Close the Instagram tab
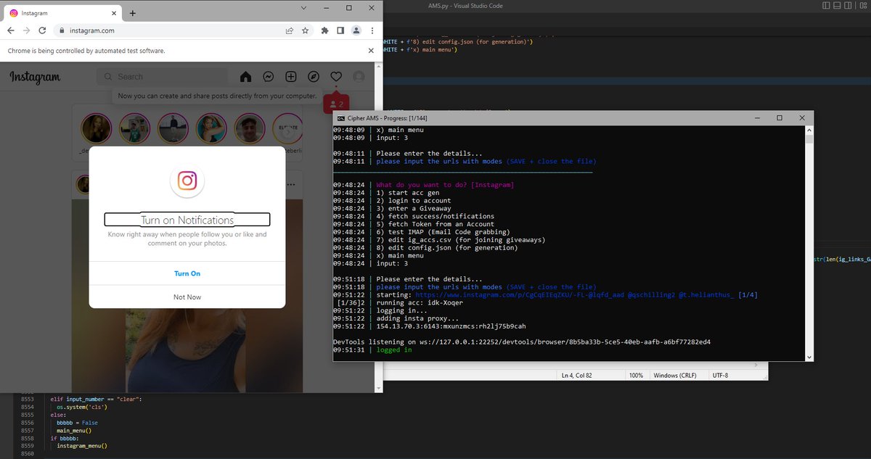The height and width of the screenshot is (459, 871). (113, 13)
